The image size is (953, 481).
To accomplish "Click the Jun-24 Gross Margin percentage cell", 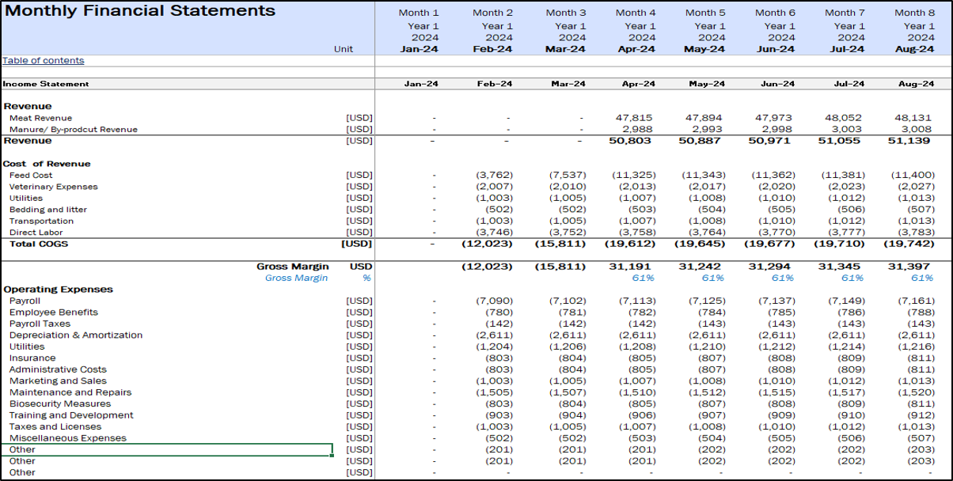I will [x=782, y=278].
